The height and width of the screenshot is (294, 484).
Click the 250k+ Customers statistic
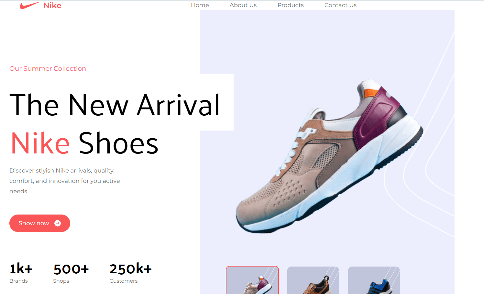[x=130, y=273]
